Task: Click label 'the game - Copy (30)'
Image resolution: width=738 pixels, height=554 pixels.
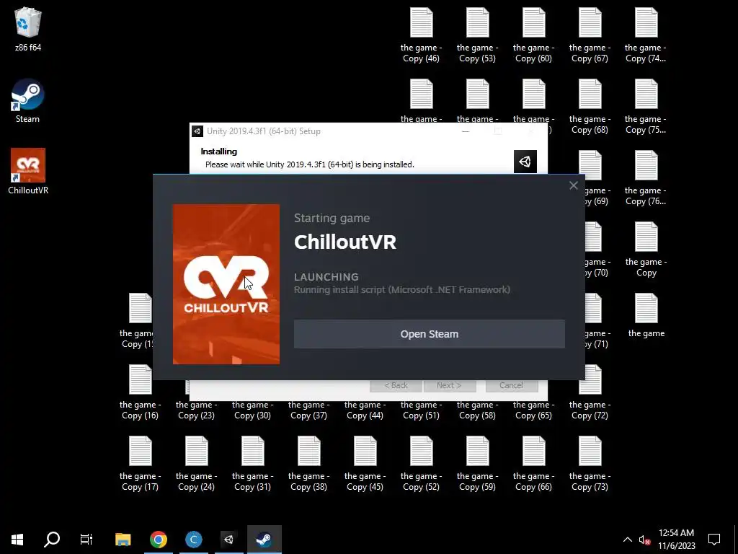Action: pos(252,410)
